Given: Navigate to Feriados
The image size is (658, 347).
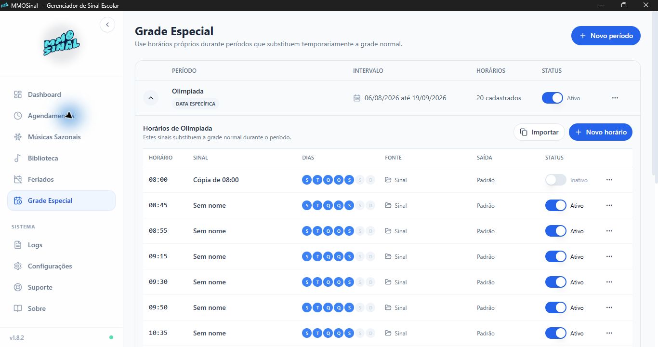Looking at the screenshot, I should 61,179.
